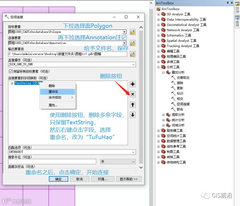The width and height of the screenshot is (240, 206).
Task: Choose 属性... from the context menu
Action: click(58, 105)
